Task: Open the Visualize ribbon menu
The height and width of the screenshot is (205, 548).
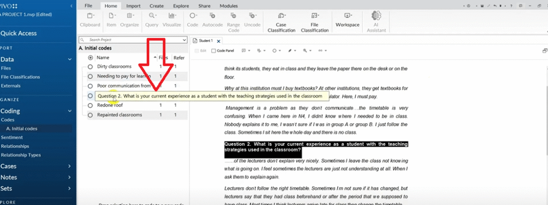Action: 172,20
